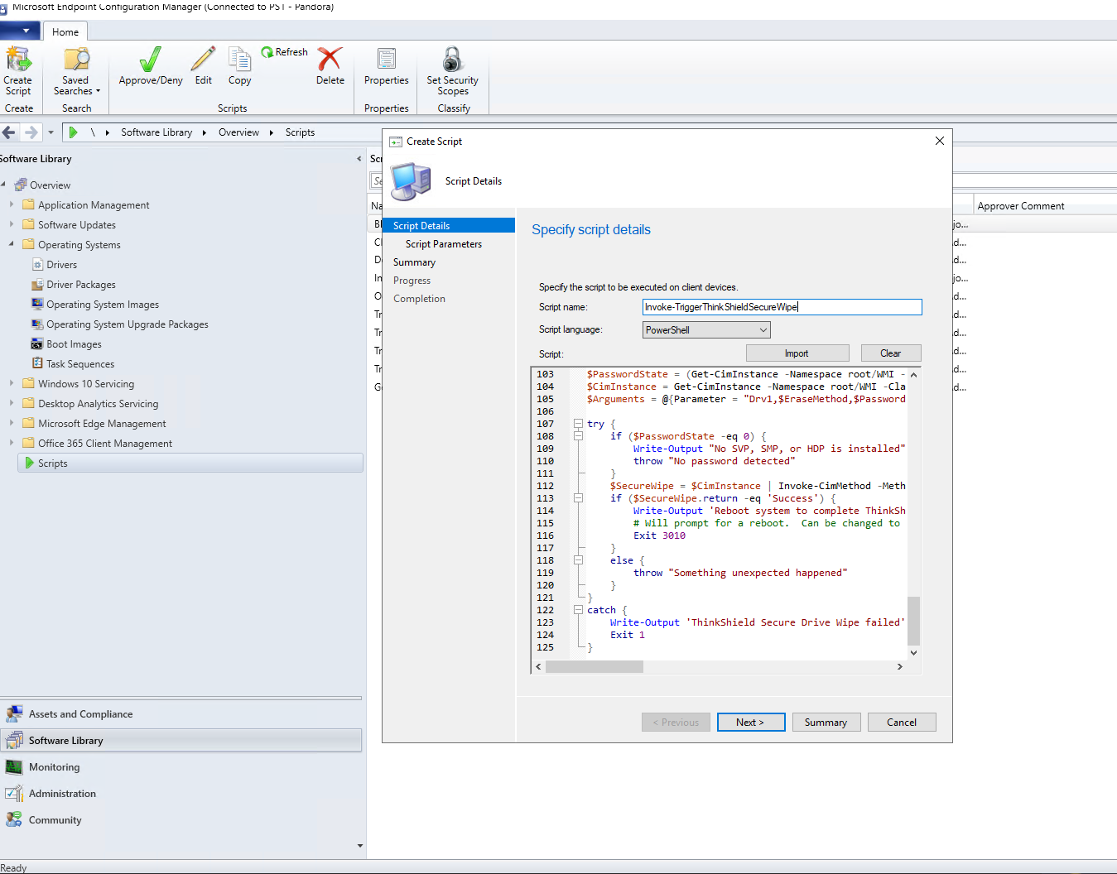This screenshot has height=874, width=1117.
Task: Select the Scripts node in tree
Action: (190, 463)
